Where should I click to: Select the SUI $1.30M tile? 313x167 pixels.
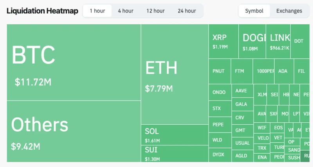click(174, 153)
